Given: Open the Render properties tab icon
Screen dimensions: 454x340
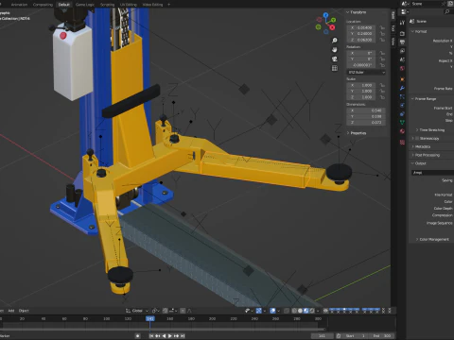Looking at the screenshot, I should [x=402, y=33].
